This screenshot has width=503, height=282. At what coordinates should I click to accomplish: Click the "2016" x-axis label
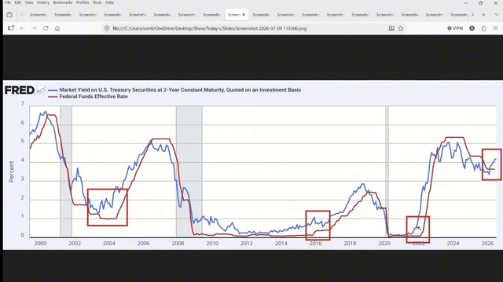point(315,244)
